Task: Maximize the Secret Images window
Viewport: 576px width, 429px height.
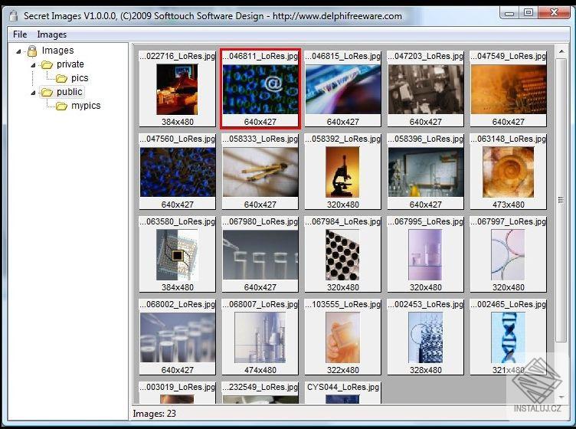Action: (x=529, y=12)
